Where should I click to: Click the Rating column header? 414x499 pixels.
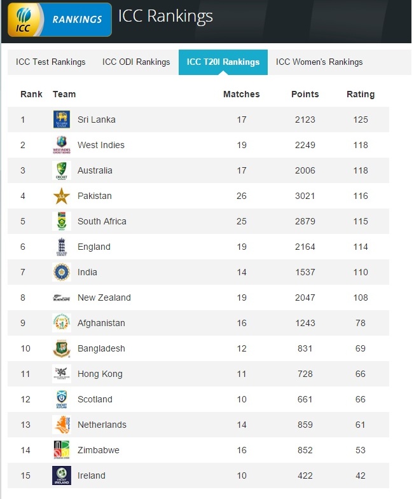pyautogui.click(x=361, y=94)
